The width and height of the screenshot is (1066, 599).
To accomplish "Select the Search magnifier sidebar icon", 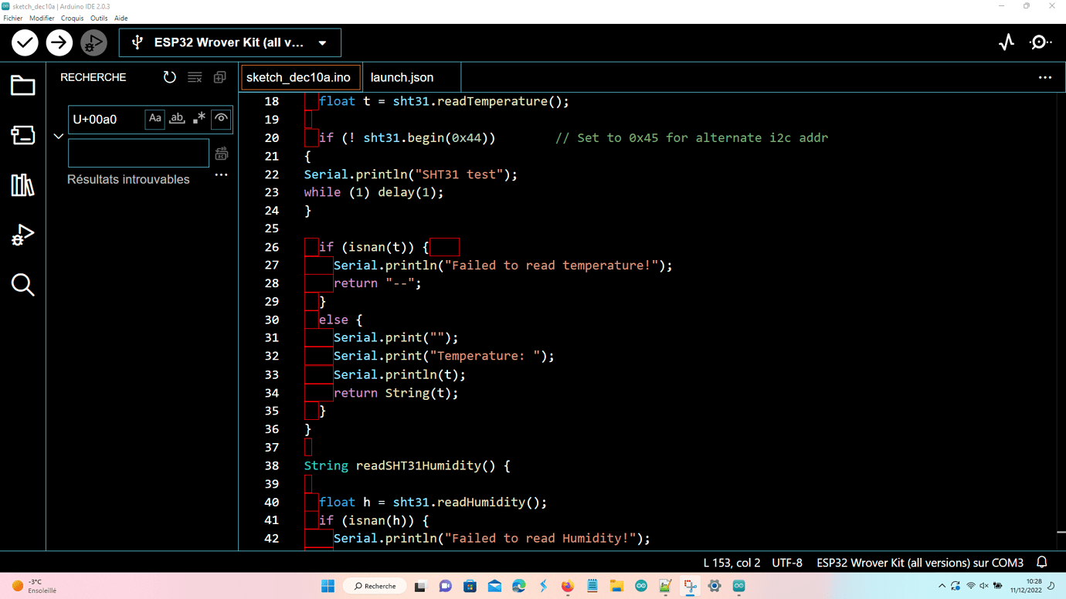I will (22, 285).
